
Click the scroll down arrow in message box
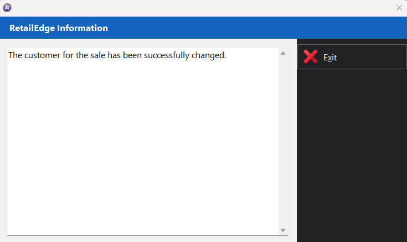(x=283, y=230)
